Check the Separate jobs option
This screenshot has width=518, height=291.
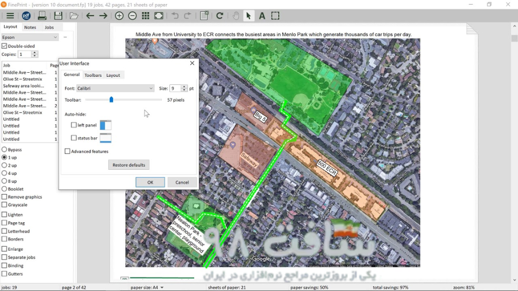(4, 257)
